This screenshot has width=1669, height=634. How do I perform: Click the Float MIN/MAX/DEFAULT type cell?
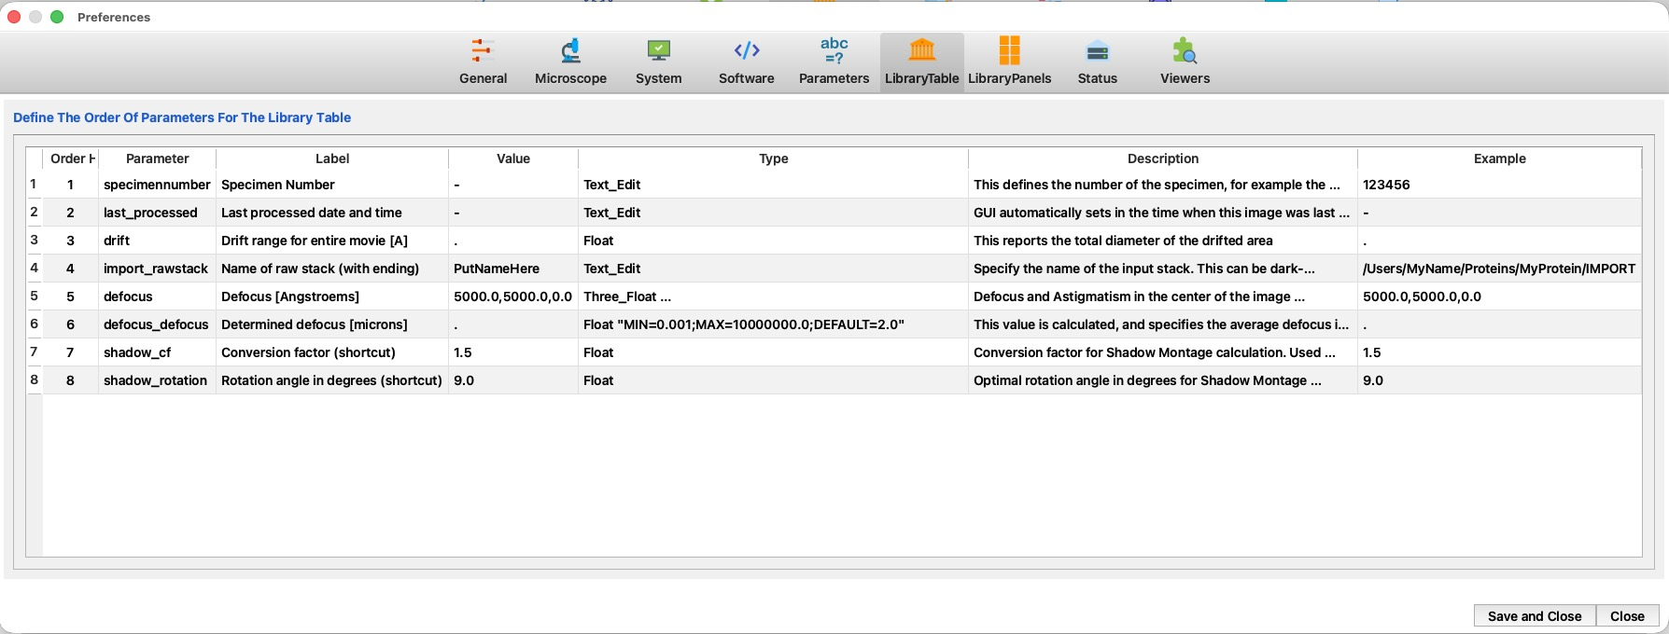point(773,324)
